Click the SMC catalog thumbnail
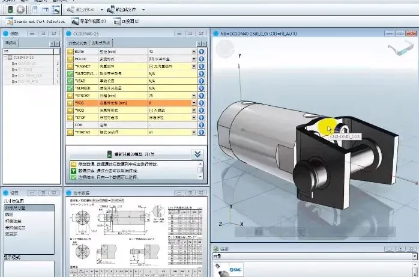 229,270
